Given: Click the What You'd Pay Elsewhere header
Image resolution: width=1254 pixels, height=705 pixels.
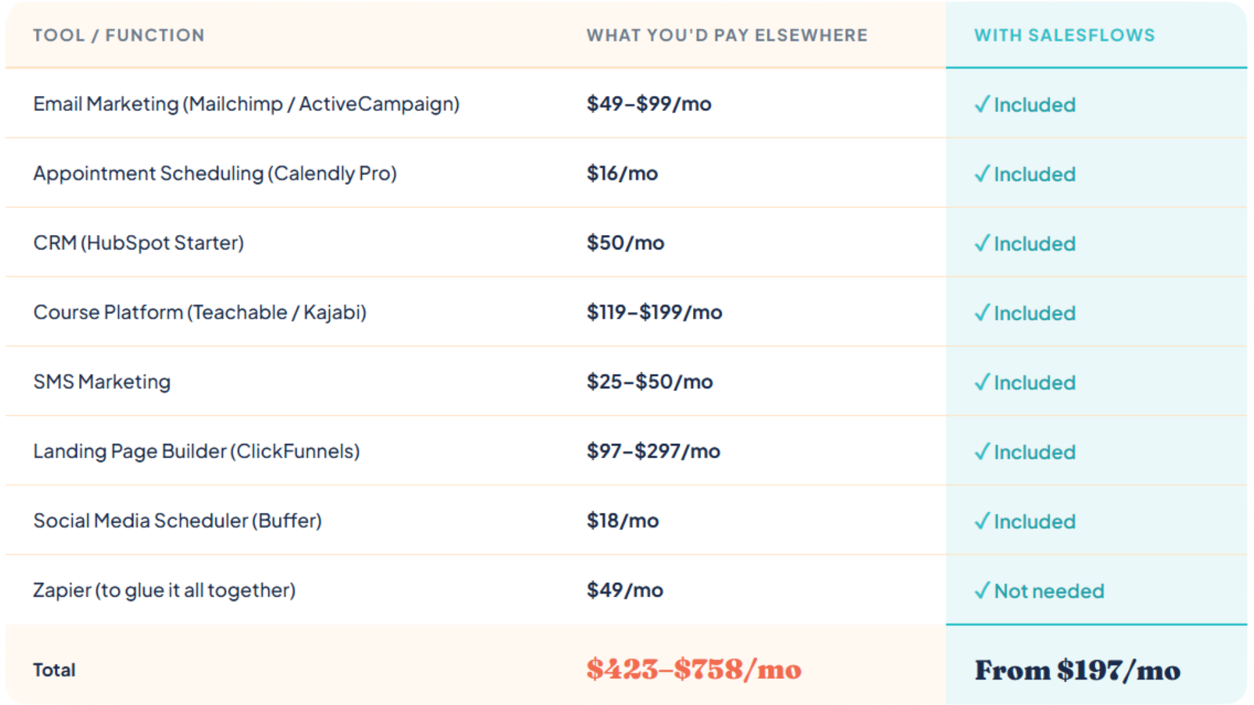Looking at the screenshot, I should pyautogui.click(x=727, y=35).
